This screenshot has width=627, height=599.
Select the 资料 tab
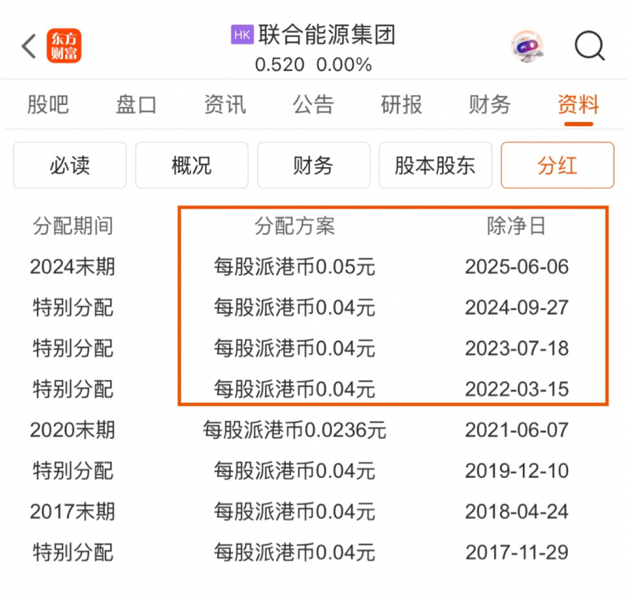click(578, 105)
